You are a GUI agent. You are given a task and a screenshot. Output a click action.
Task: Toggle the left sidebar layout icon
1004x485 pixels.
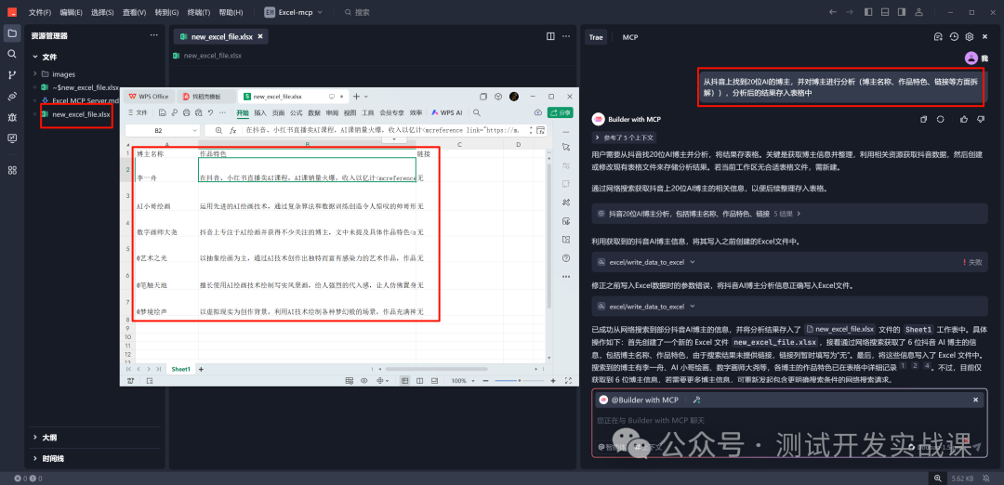click(x=868, y=11)
